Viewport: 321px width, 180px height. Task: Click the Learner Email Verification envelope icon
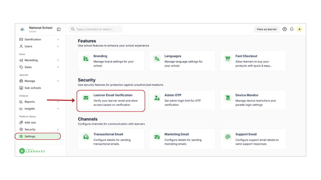coord(86,98)
